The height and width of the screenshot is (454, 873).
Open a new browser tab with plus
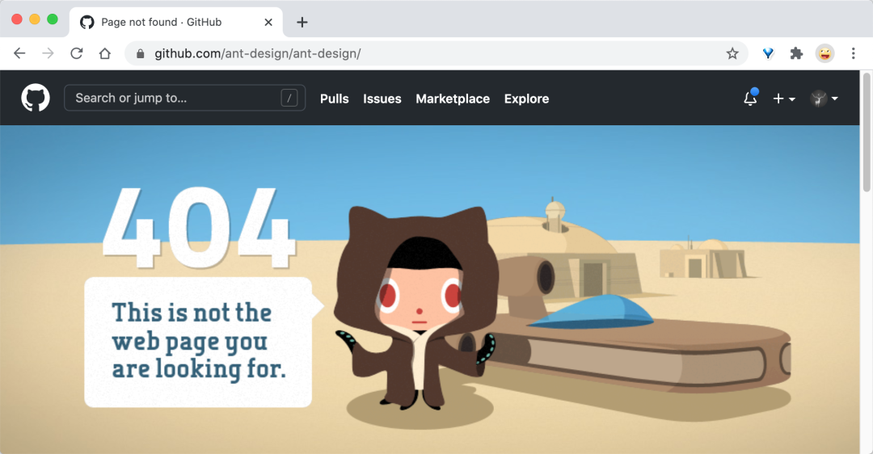(302, 23)
